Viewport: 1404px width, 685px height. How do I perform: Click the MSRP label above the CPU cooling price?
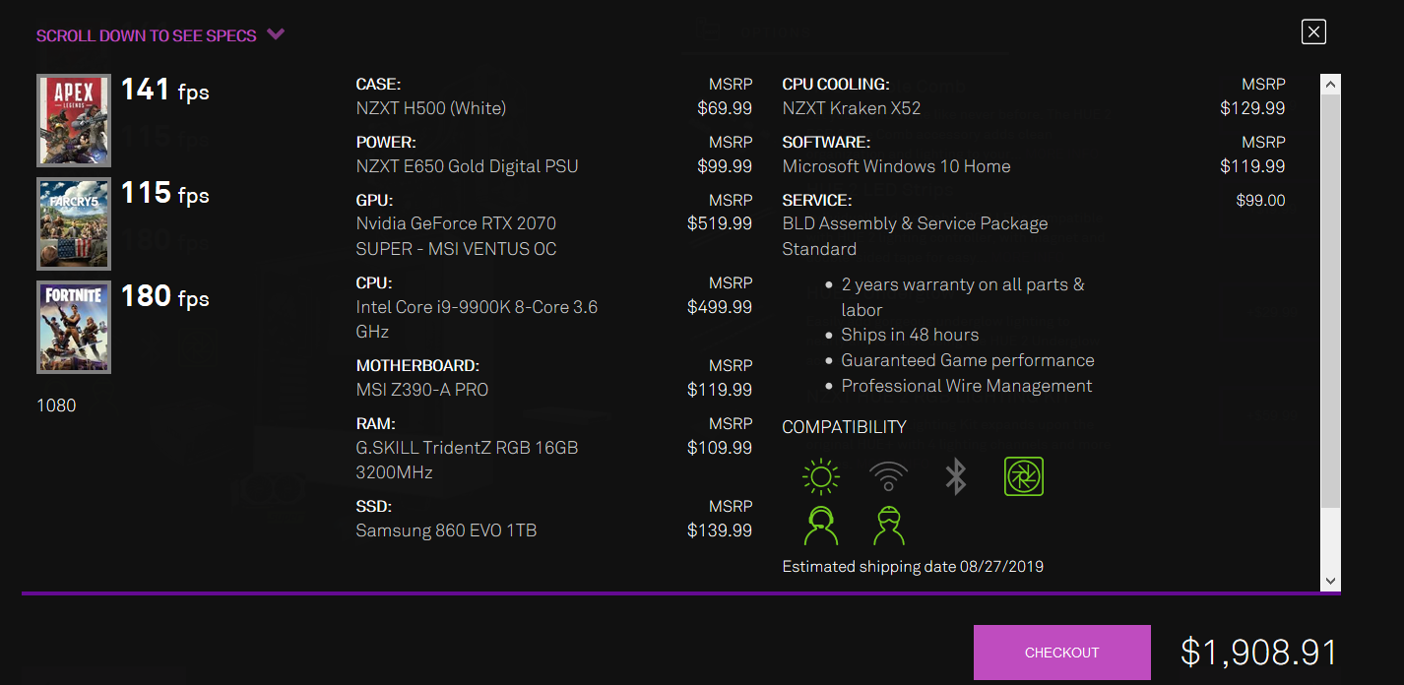click(x=1263, y=85)
